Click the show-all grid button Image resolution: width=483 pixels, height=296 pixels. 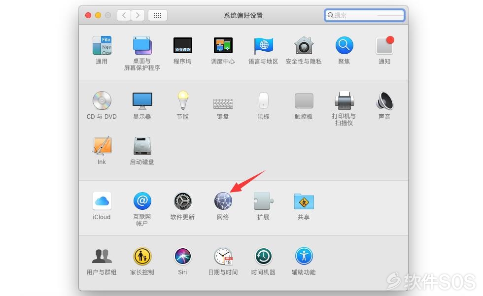(158, 15)
